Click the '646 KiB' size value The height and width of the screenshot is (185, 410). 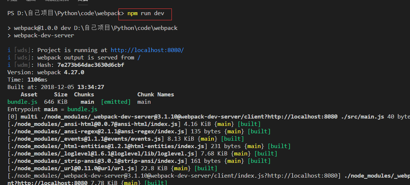coord(56,102)
